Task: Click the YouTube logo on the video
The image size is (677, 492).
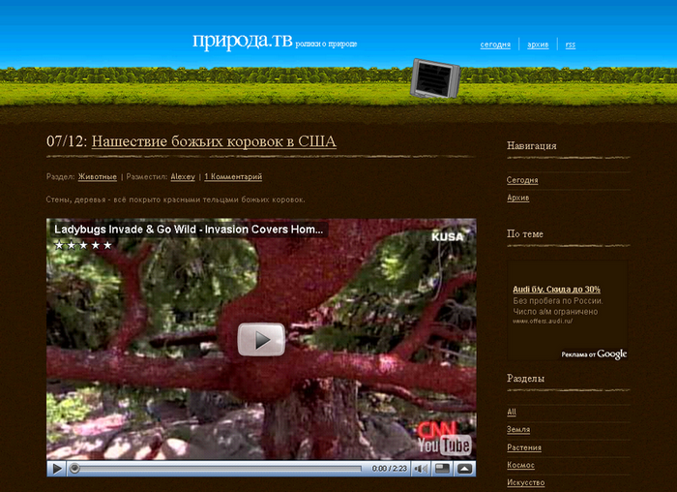Action: (444, 445)
